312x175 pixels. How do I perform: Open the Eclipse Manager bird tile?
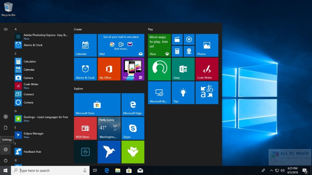click(109, 152)
